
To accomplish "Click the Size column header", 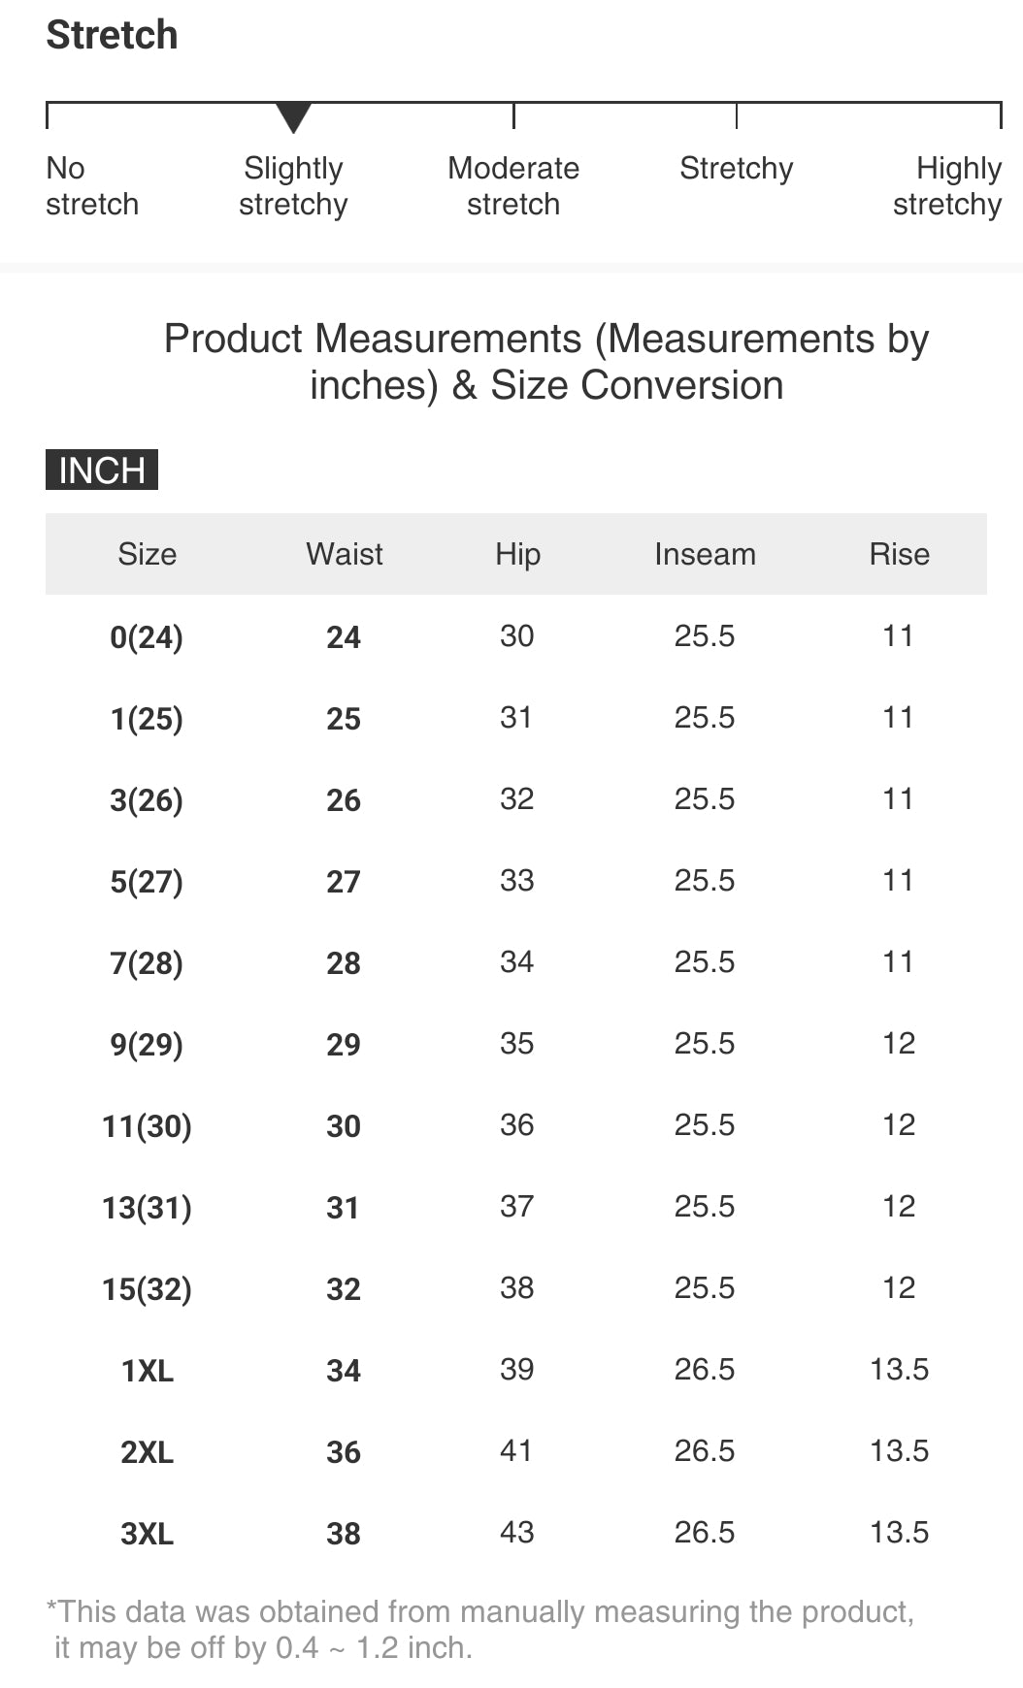I will [148, 554].
